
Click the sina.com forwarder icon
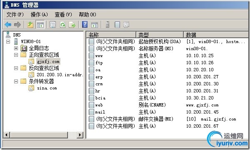pos(31,88)
